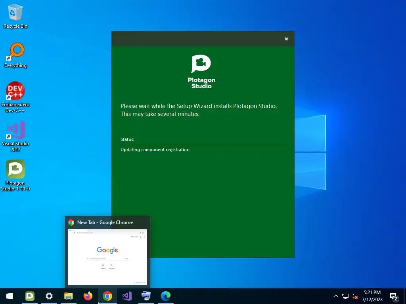Select the Plotagon Studio-1-11-0 installer file

[x=15, y=175]
